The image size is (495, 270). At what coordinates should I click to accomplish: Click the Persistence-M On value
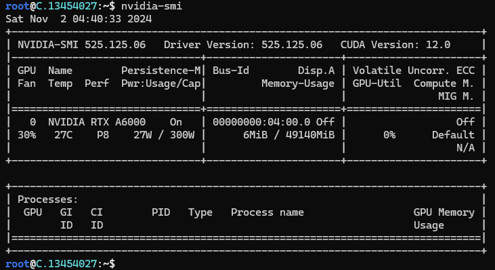(x=176, y=122)
